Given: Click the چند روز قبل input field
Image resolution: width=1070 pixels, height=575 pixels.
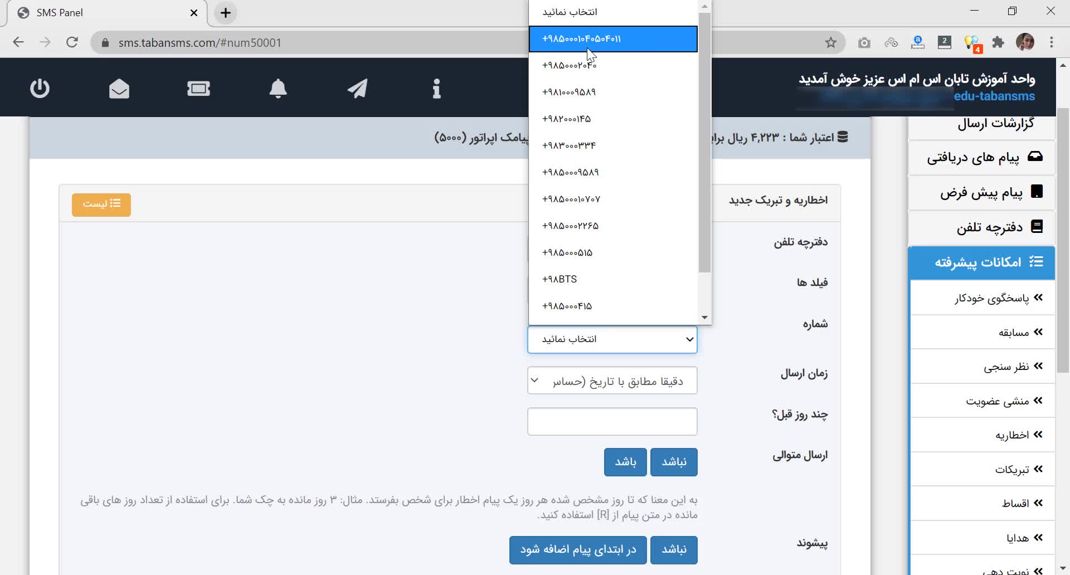Looking at the screenshot, I should (612, 422).
